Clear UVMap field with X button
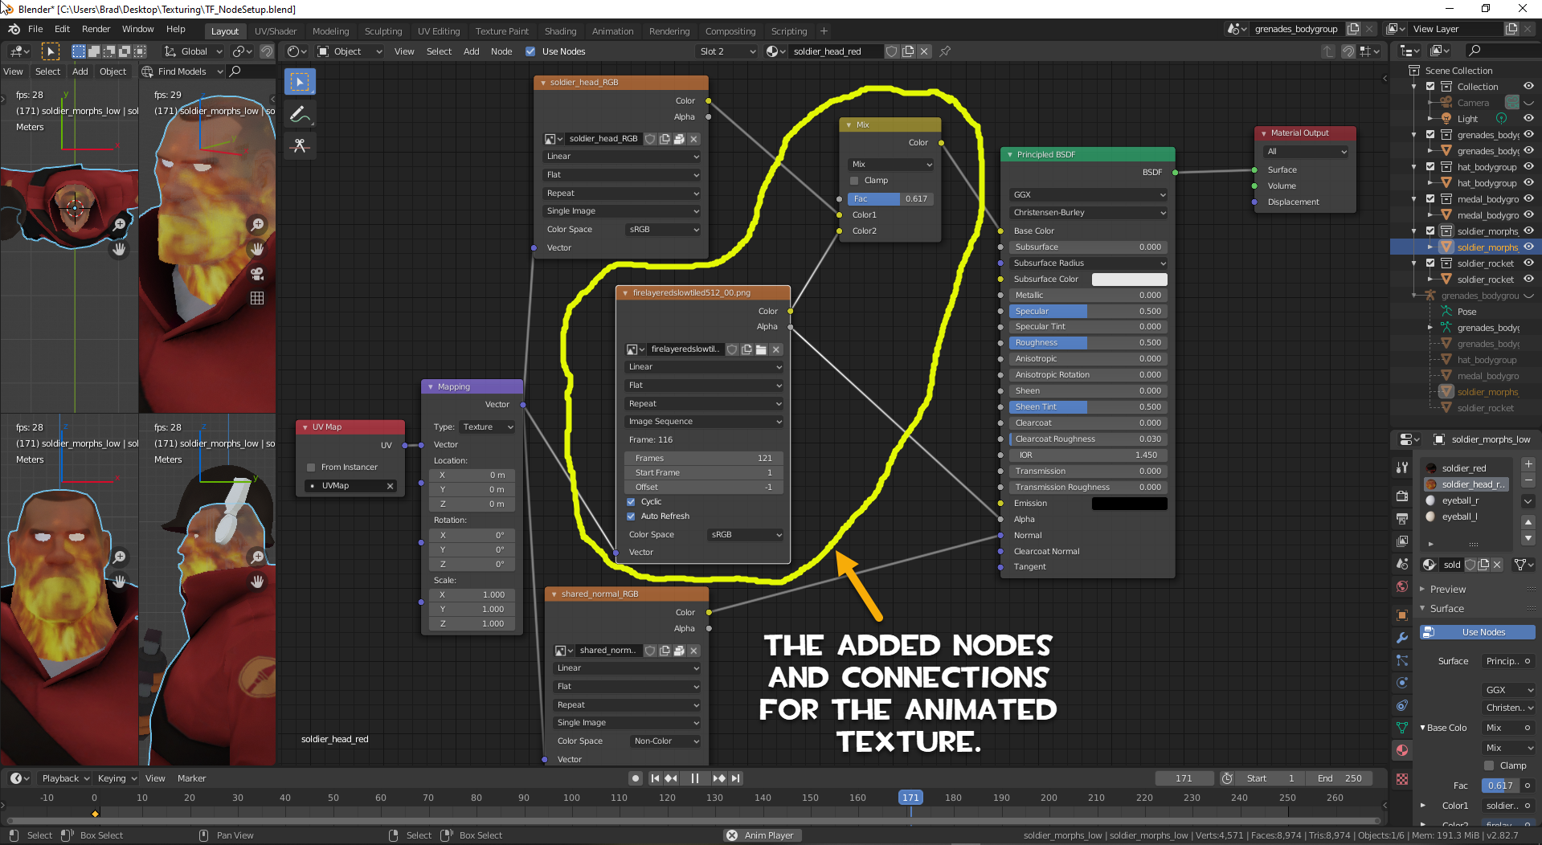Screen dimensions: 1542x845 tap(391, 486)
